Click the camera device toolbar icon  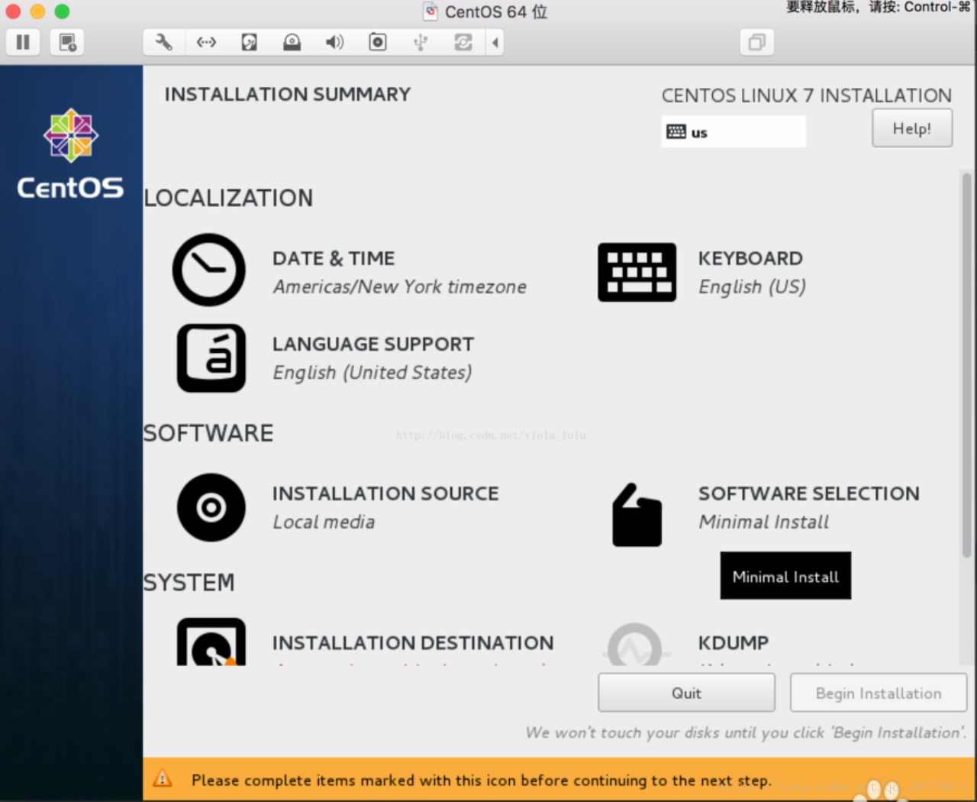click(x=378, y=42)
